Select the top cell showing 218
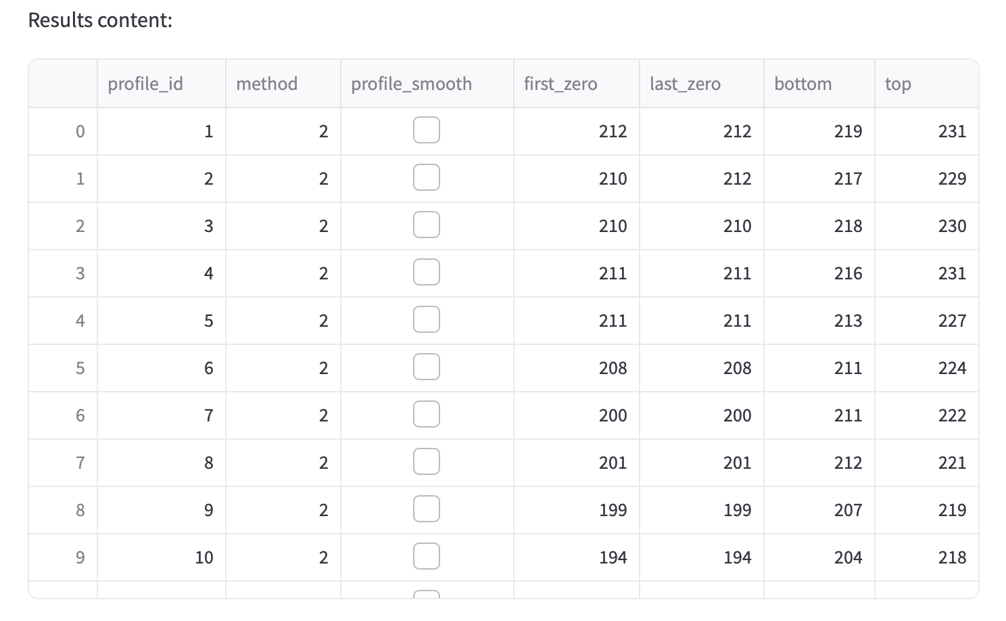 (927, 557)
